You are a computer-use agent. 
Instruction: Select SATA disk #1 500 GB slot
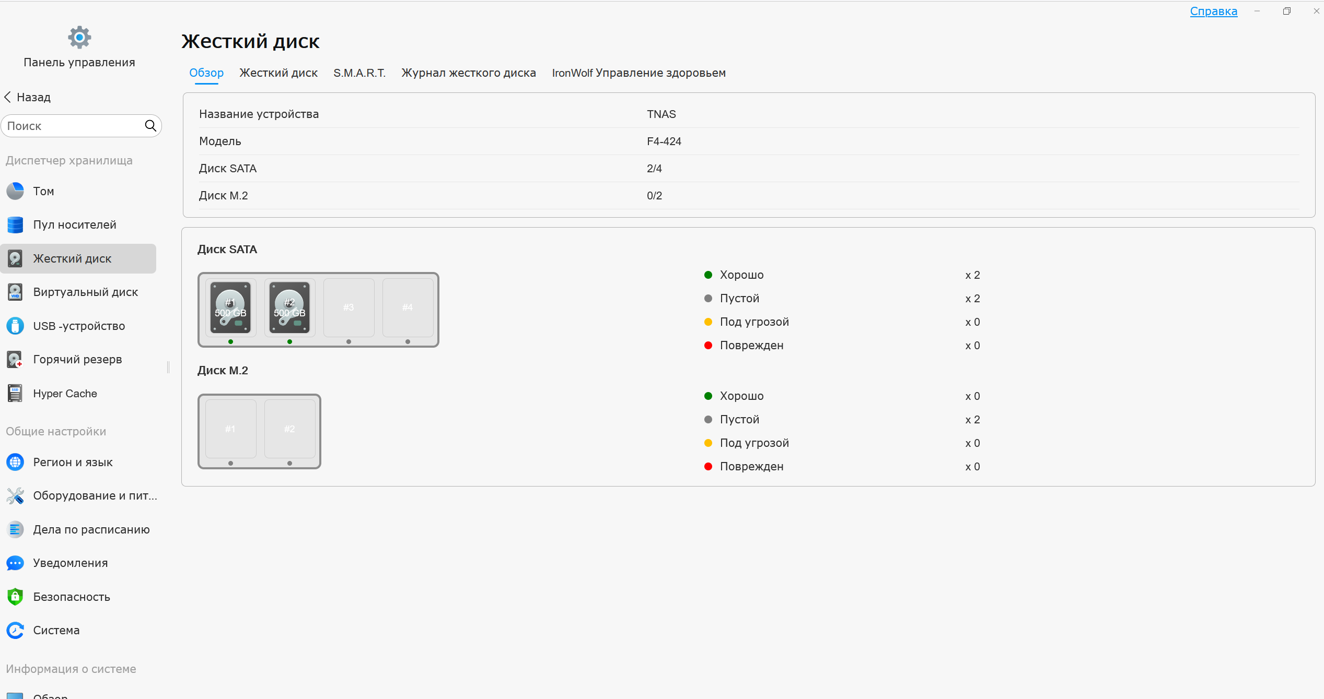point(230,308)
